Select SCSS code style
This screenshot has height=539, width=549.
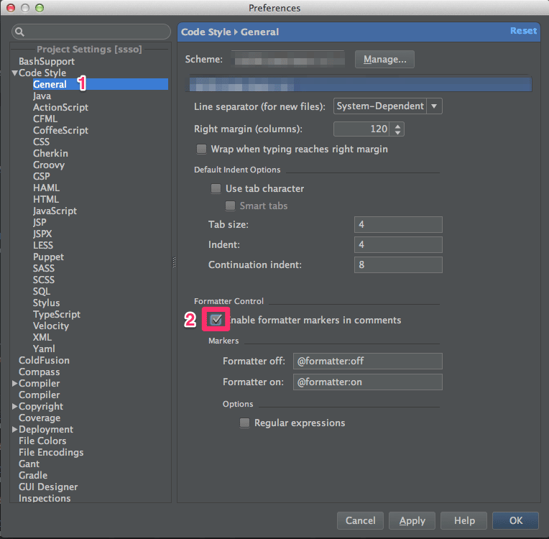[44, 280]
